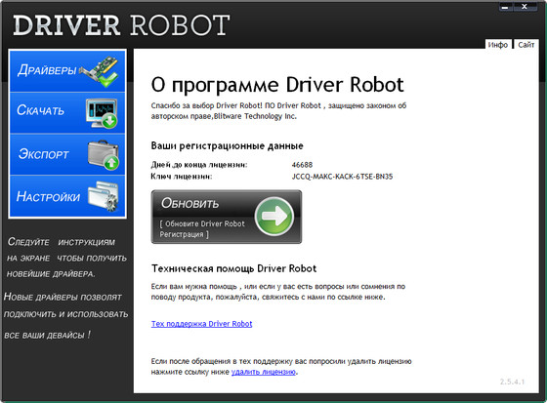
Task: Click the version number 2.5.4.1
Action: (x=512, y=382)
